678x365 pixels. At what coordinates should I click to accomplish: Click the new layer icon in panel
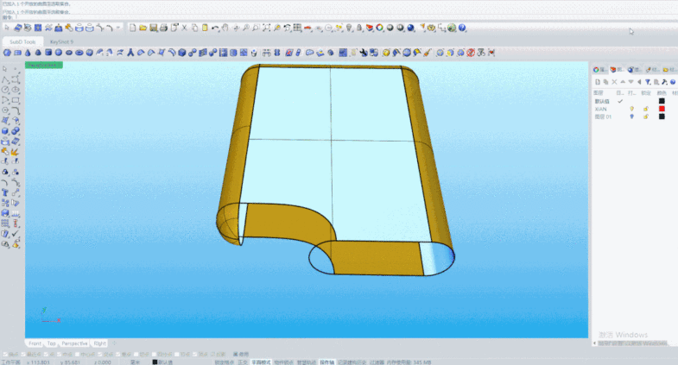[598, 82]
